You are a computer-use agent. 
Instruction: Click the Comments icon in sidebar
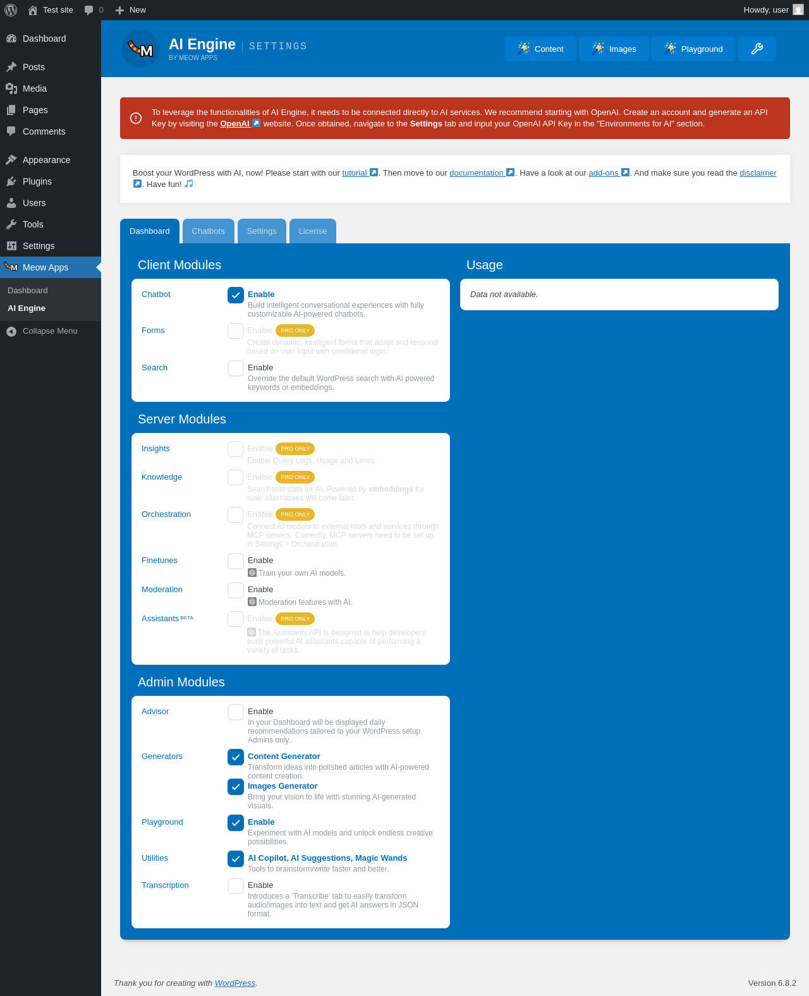click(11, 131)
